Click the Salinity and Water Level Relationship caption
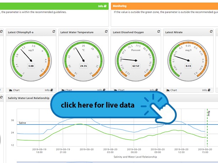 coord(135,157)
